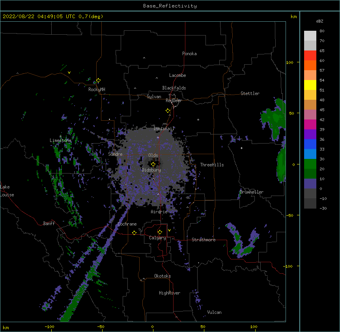Select the RedDeer label
The height and width of the screenshot is (332, 340).
(174, 101)
